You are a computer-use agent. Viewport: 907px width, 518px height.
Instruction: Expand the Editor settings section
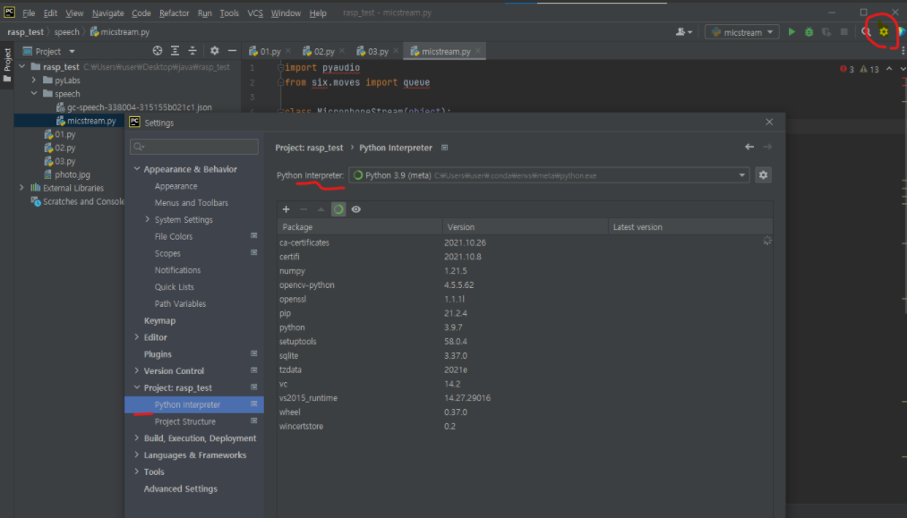pos(137,337)
